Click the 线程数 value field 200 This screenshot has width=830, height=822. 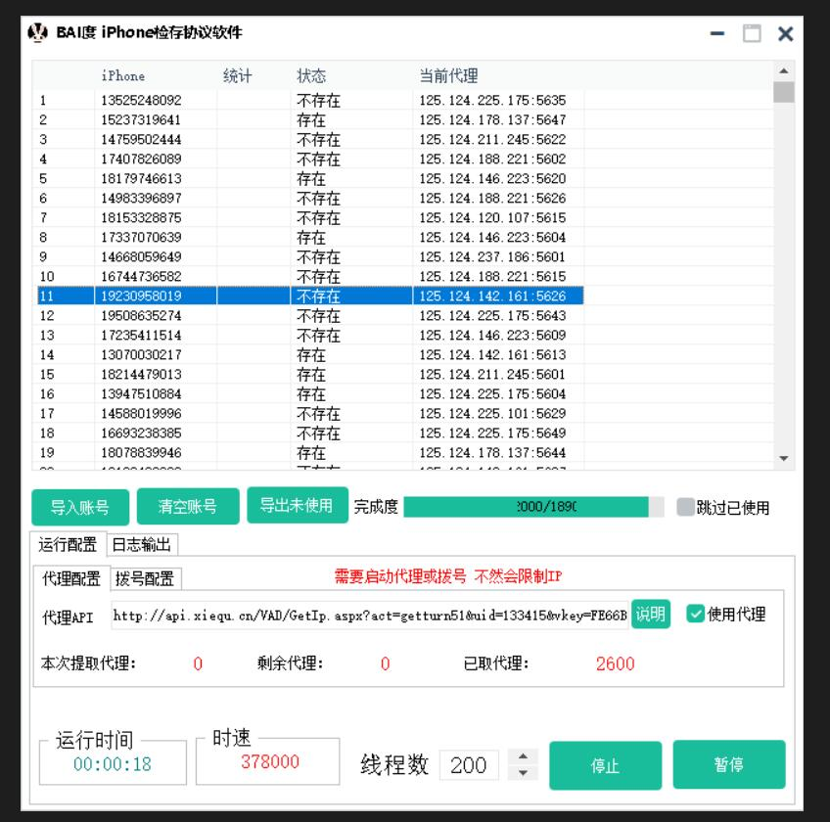point(469,765)
